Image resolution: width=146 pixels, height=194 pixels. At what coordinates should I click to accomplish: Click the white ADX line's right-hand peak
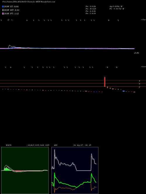(x=91, y=154)
